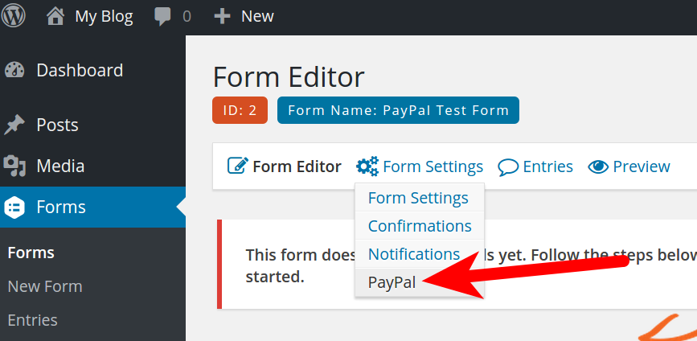Click the Form Editor pencil icon

(238, 166)
